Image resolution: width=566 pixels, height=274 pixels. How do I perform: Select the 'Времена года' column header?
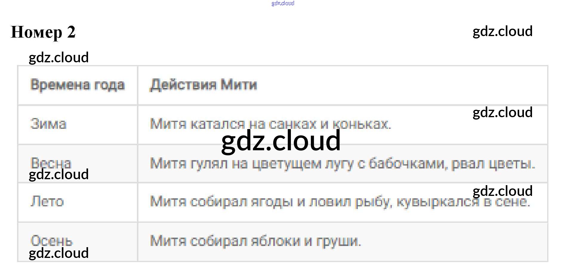click(77, 85)
